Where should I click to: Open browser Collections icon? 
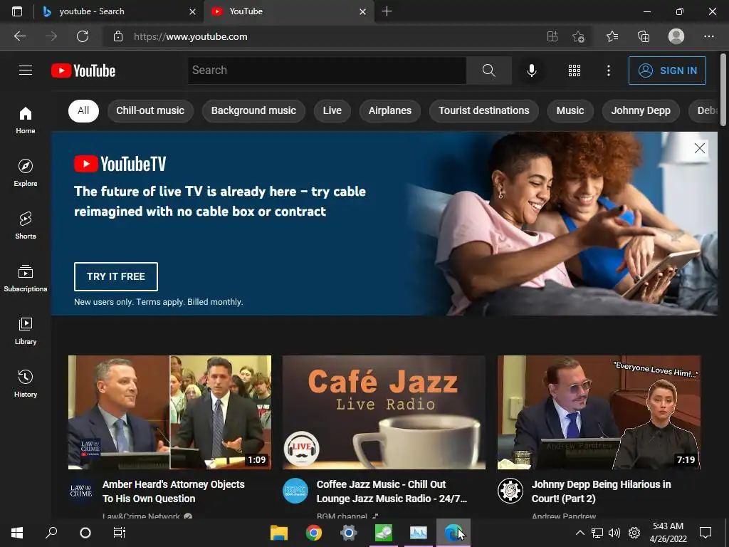644,36
